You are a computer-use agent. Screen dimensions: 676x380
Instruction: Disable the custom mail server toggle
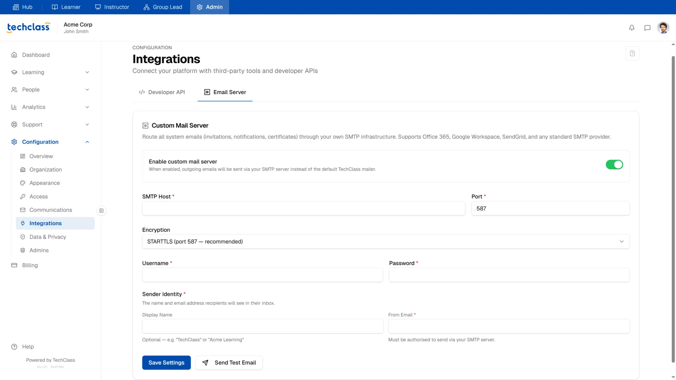point(614,165)
